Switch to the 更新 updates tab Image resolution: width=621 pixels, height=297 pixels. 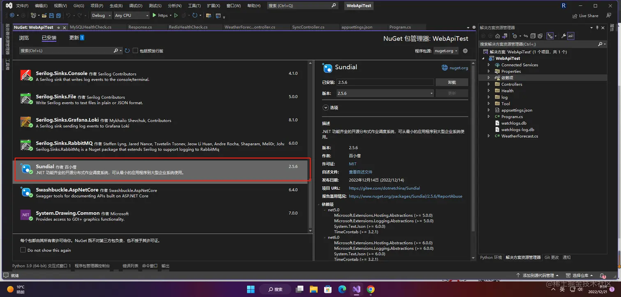point(76,38)
